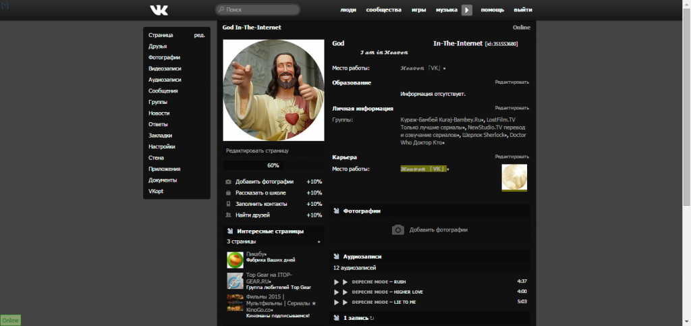The width and height of the screenshot is (691, 326).
Task: Open Документы in the left sidebar
Action: point(163,180)
